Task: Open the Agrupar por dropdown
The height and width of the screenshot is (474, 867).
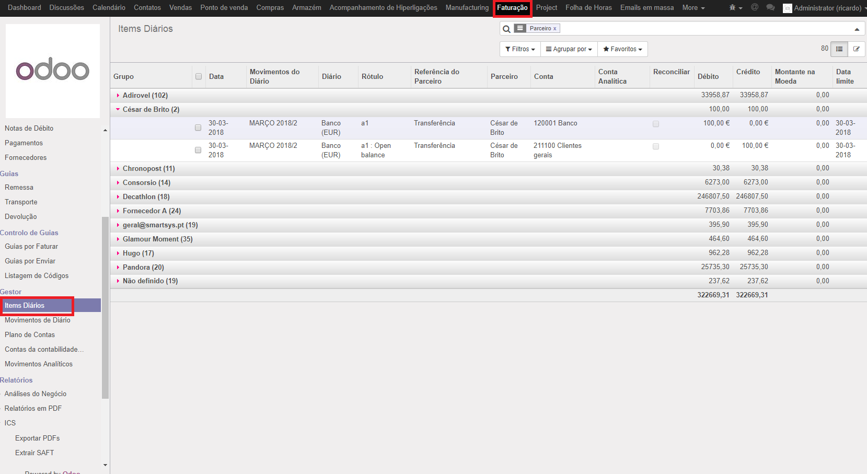Action: [569, 49]
